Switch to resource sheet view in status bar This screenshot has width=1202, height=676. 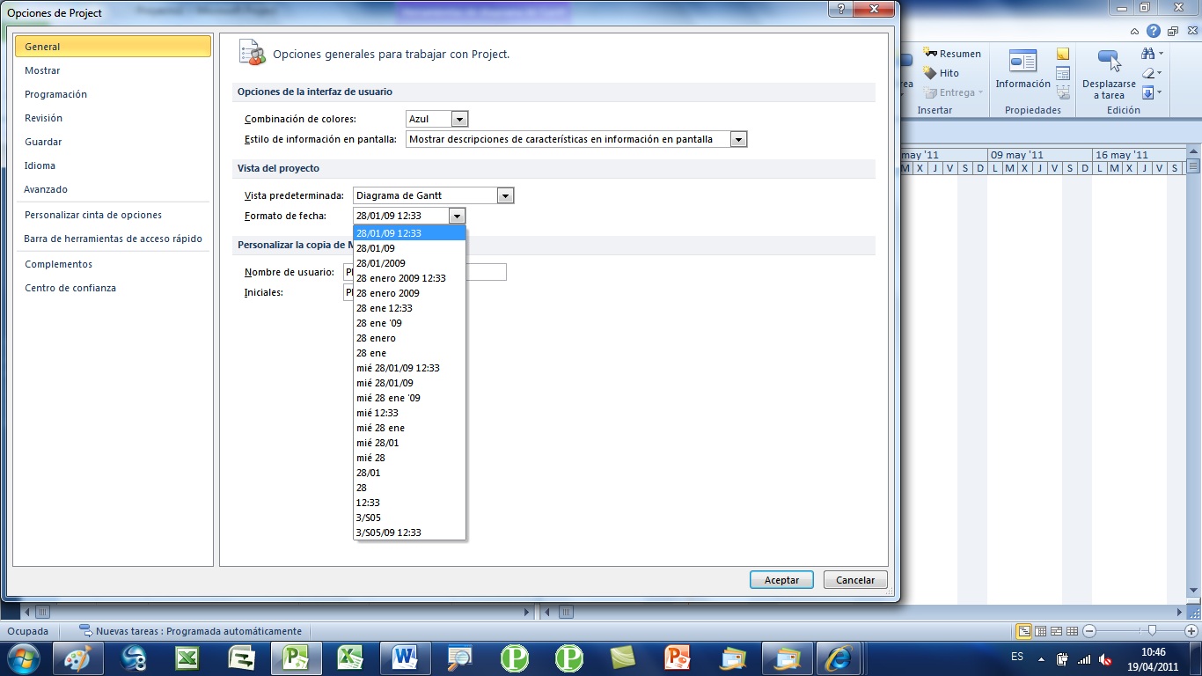click(x=1072, y=631)
